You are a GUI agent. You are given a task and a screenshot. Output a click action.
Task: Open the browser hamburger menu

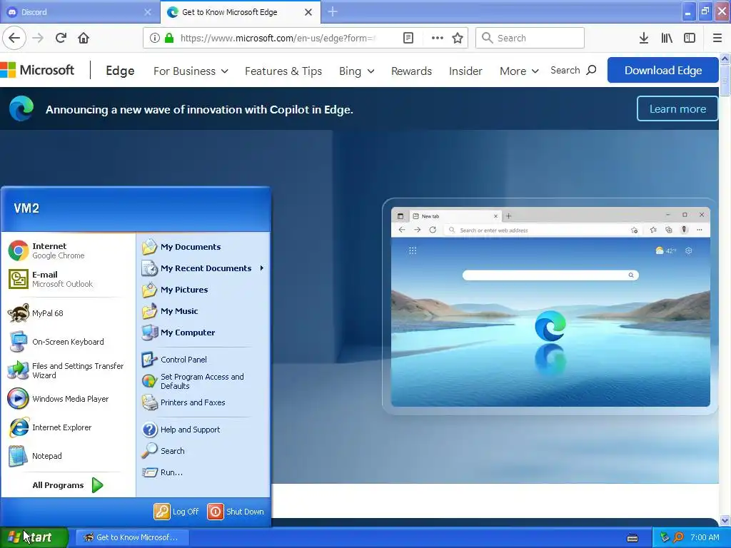point(717,38)
